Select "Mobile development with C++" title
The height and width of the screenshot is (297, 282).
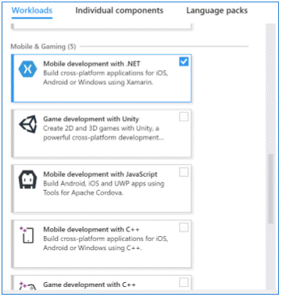point(91,229)
